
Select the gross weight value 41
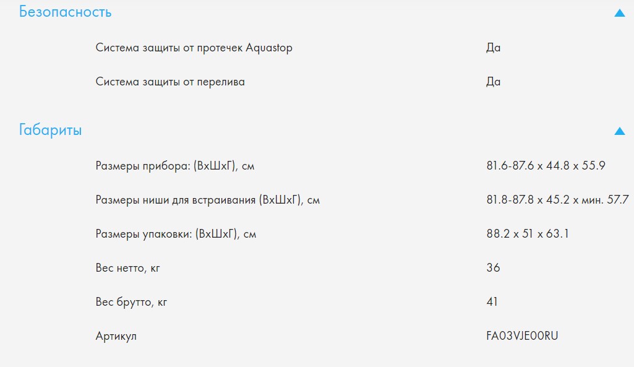(x=492, y=302)
